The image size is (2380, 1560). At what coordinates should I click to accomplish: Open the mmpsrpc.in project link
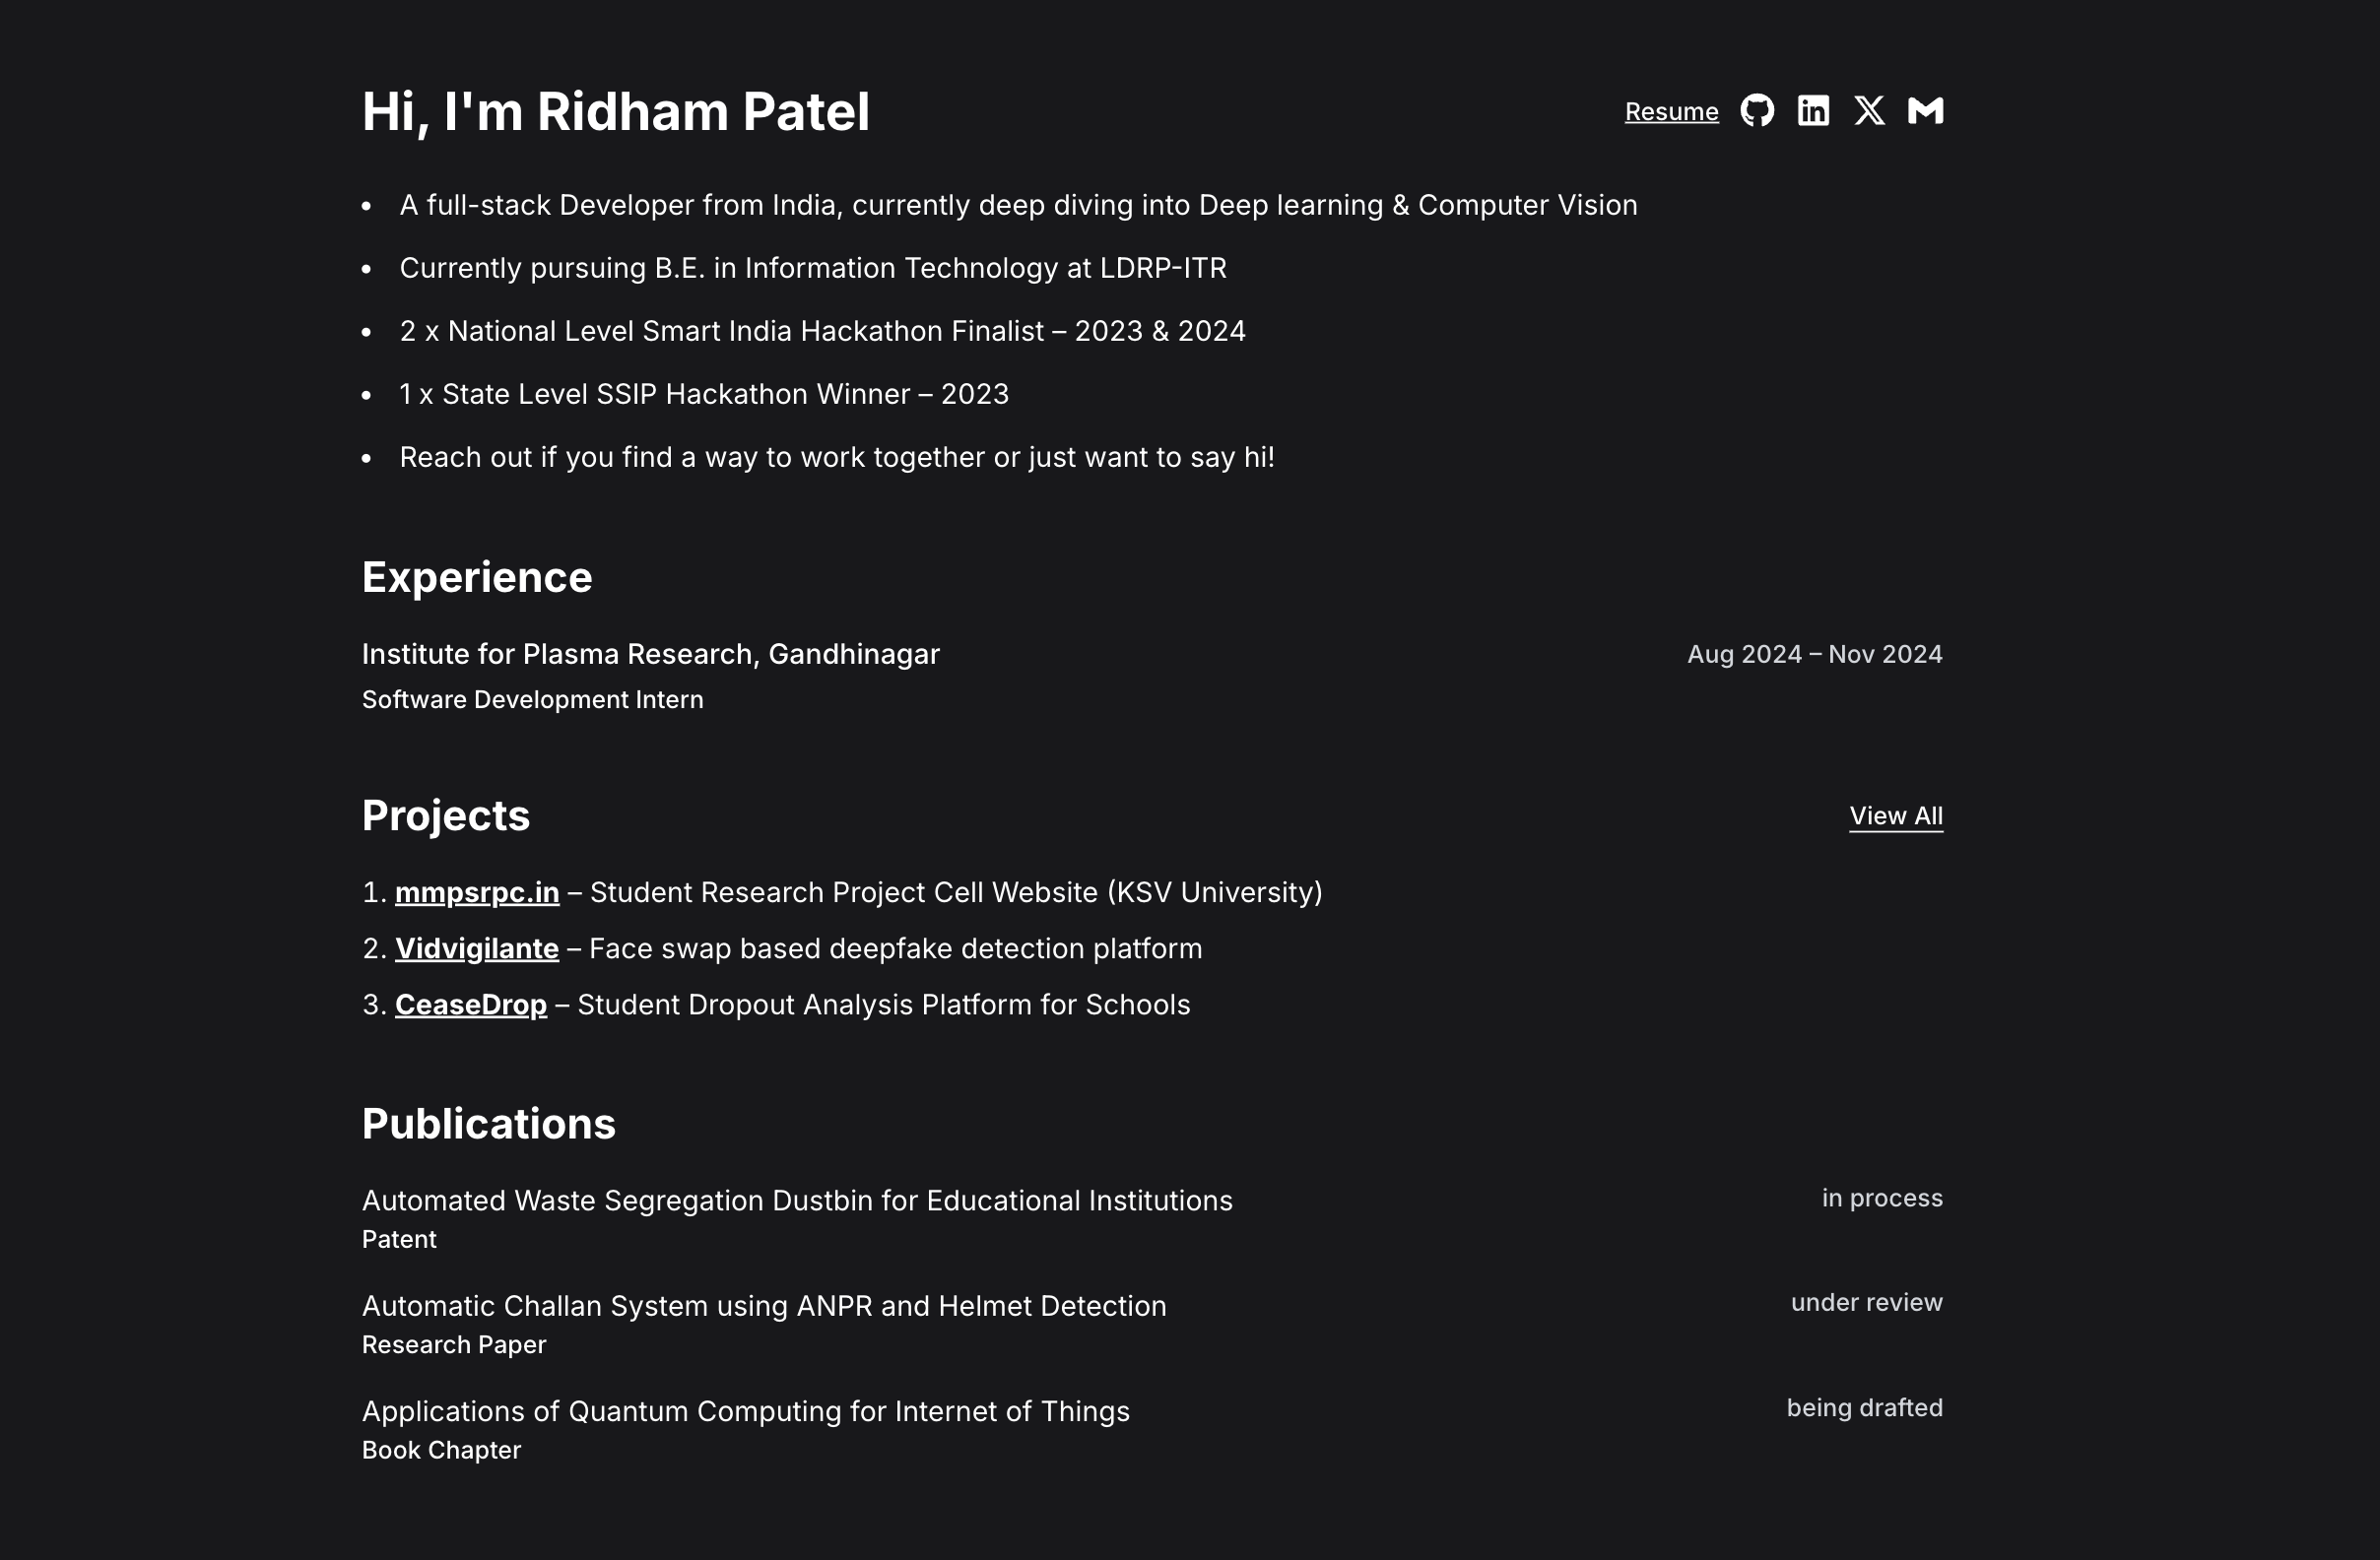[477, 892]
